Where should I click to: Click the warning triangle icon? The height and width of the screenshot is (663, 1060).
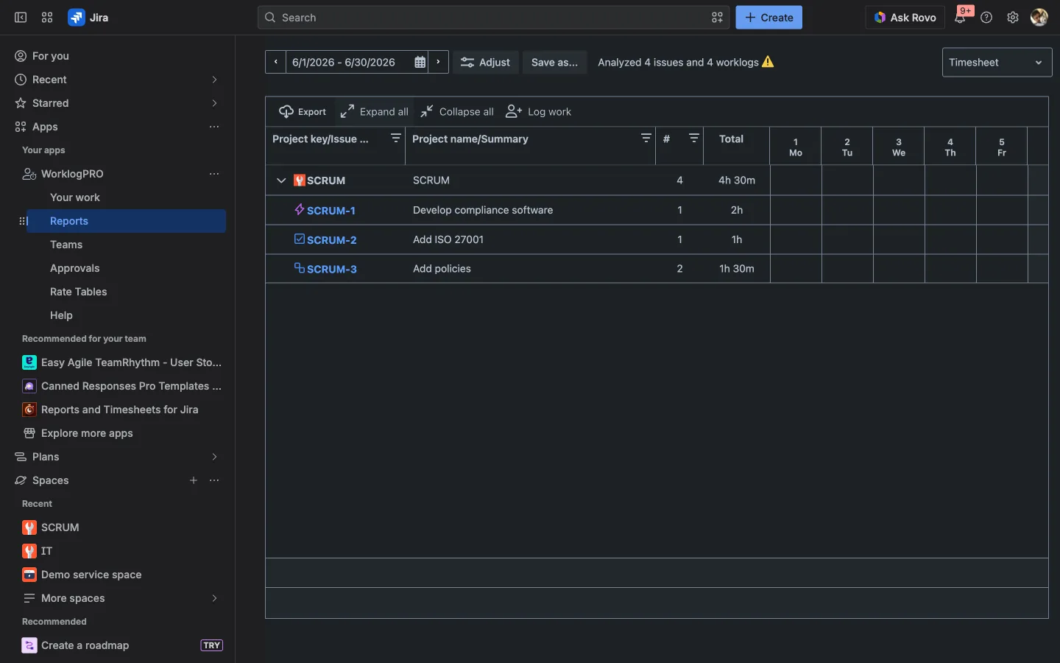[768, 62]
